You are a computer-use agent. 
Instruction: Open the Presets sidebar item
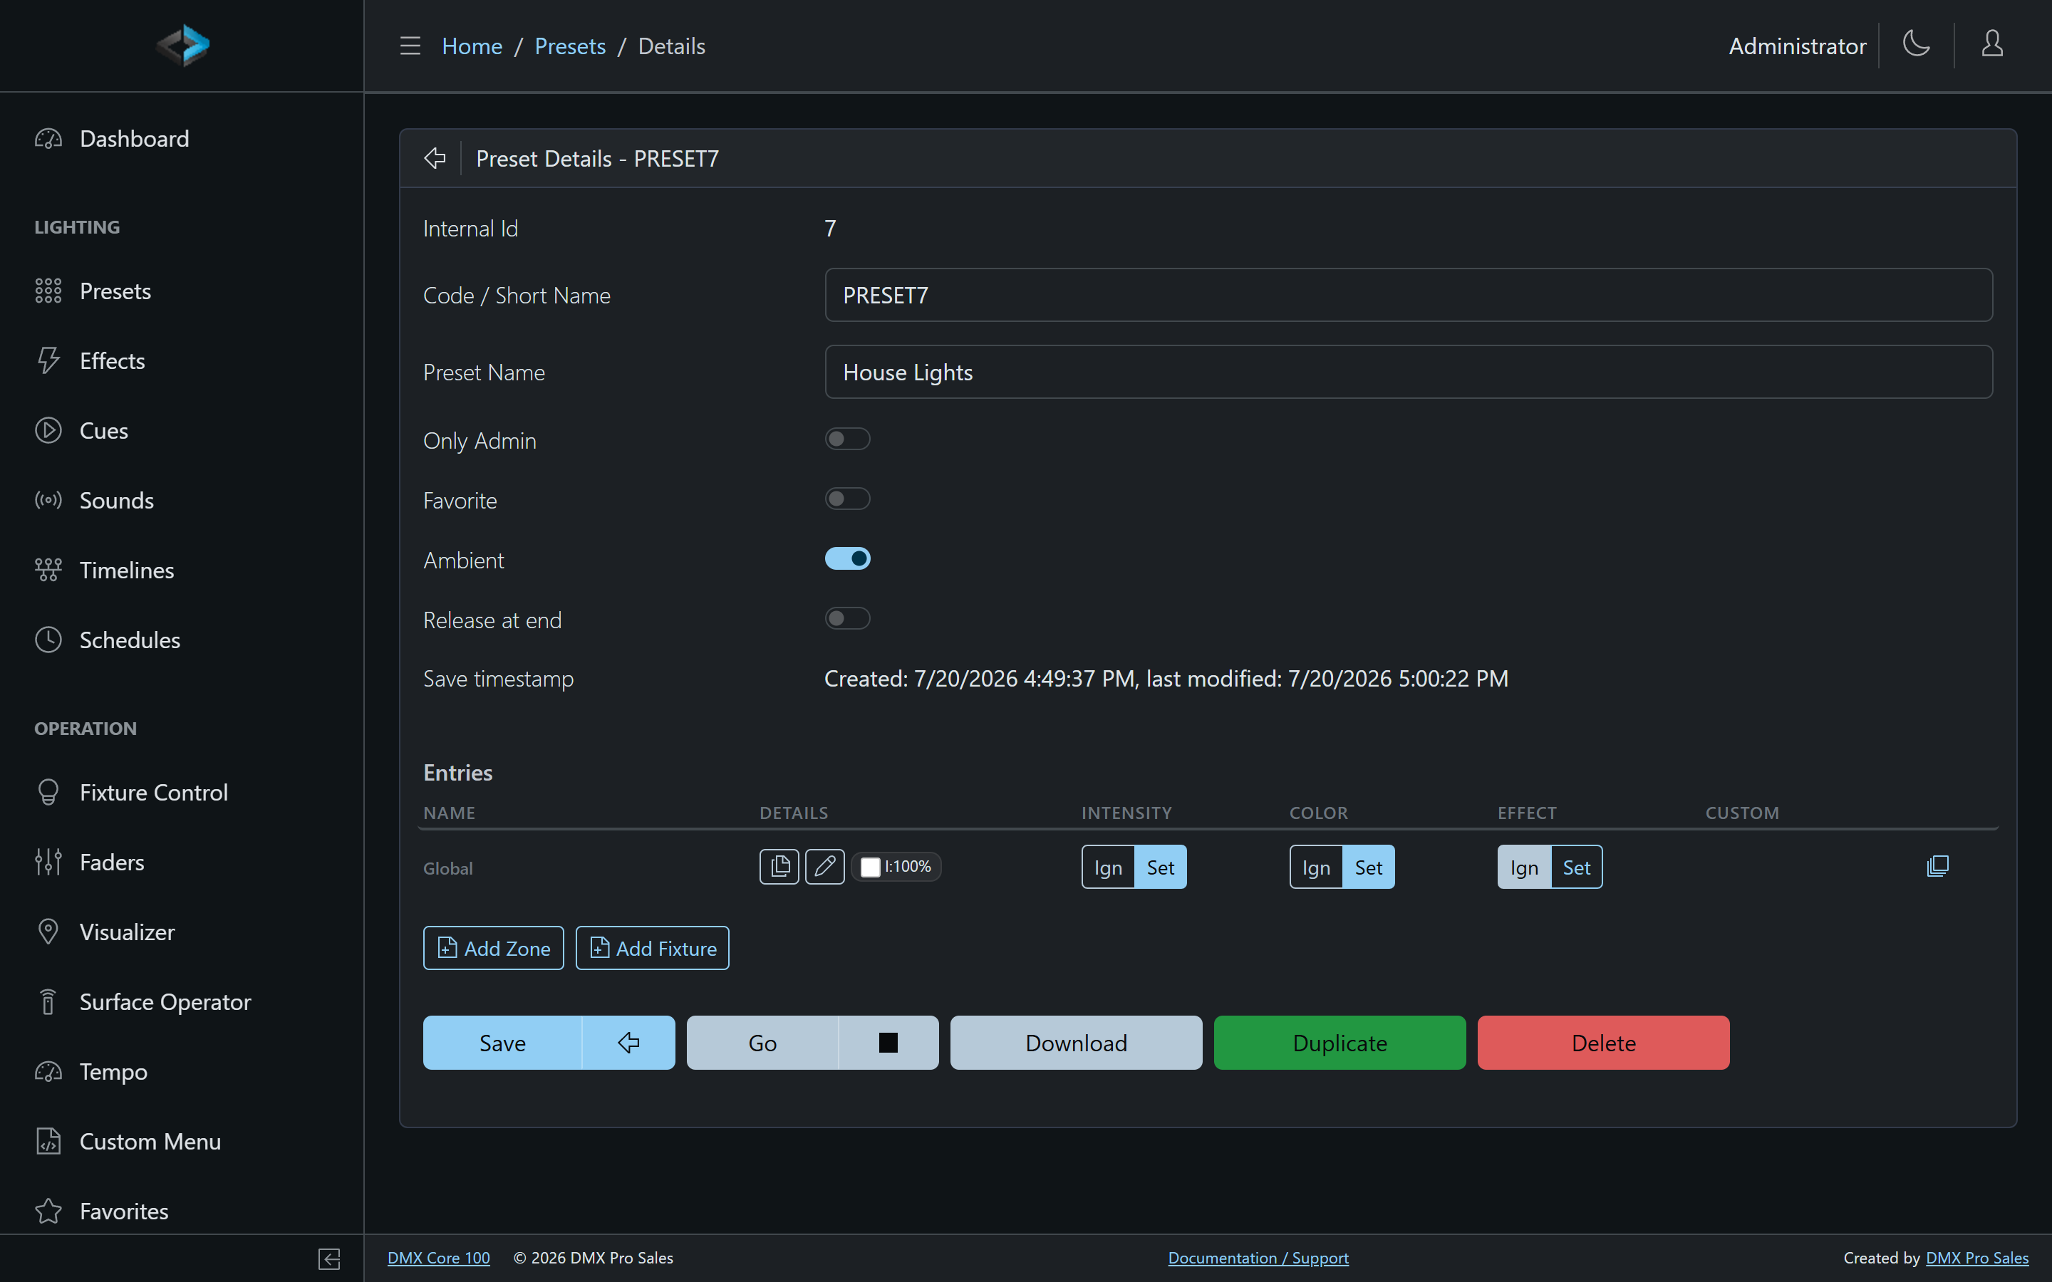[x=182, y=291]
